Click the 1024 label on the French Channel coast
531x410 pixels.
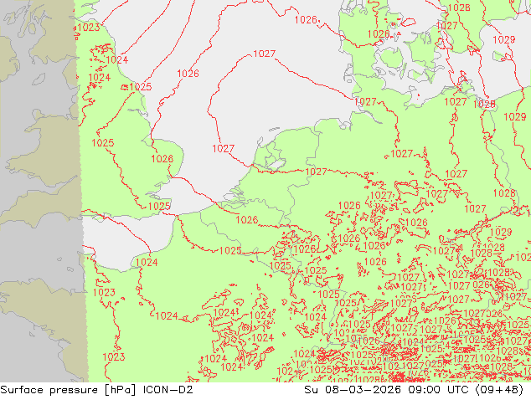pos(147,262)
